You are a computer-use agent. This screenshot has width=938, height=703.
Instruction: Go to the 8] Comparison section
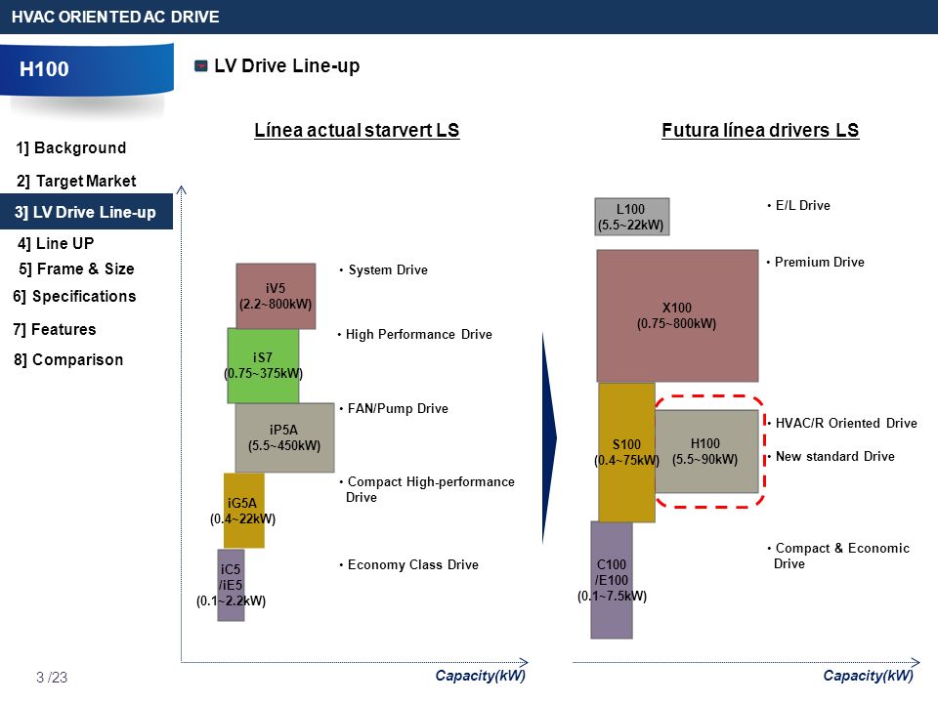(68, 360)
